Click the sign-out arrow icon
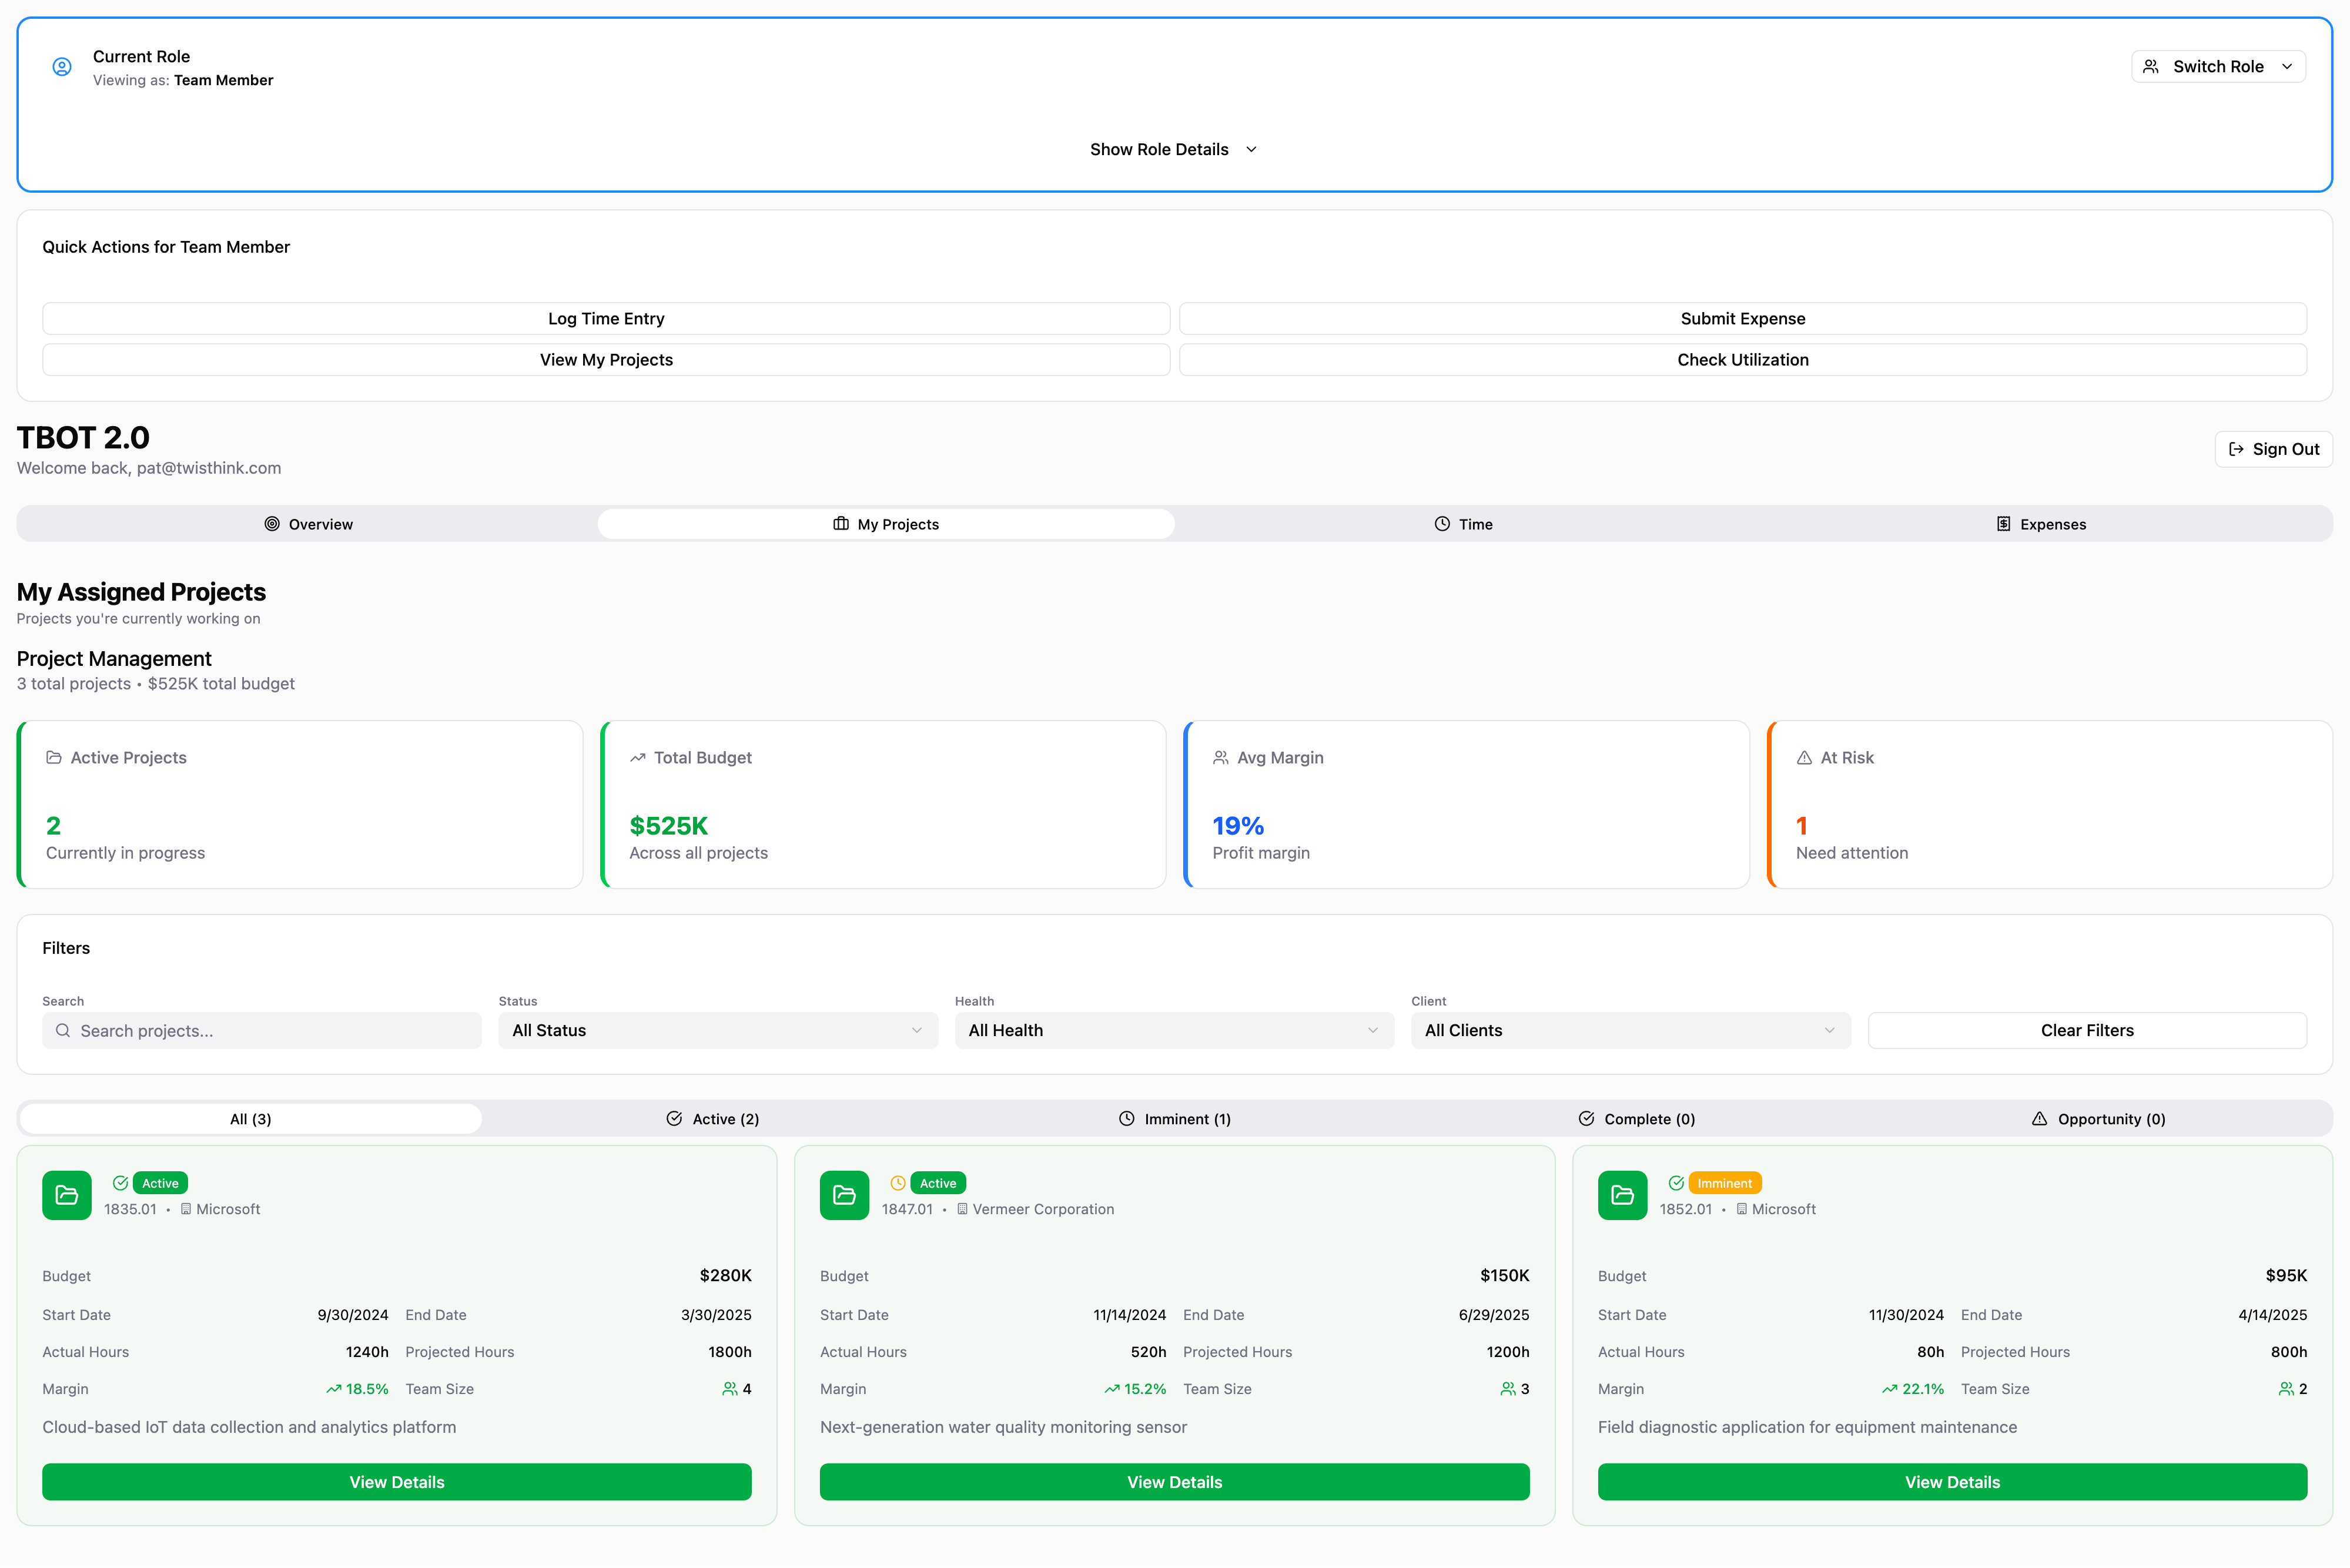This screenshot has width=2350, height=1568. pyautogui.click(x=2236, y=450)
